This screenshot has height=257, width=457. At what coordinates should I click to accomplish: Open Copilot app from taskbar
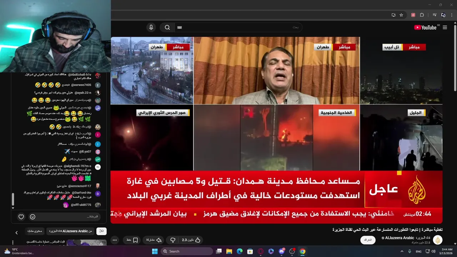pos(271,251)
